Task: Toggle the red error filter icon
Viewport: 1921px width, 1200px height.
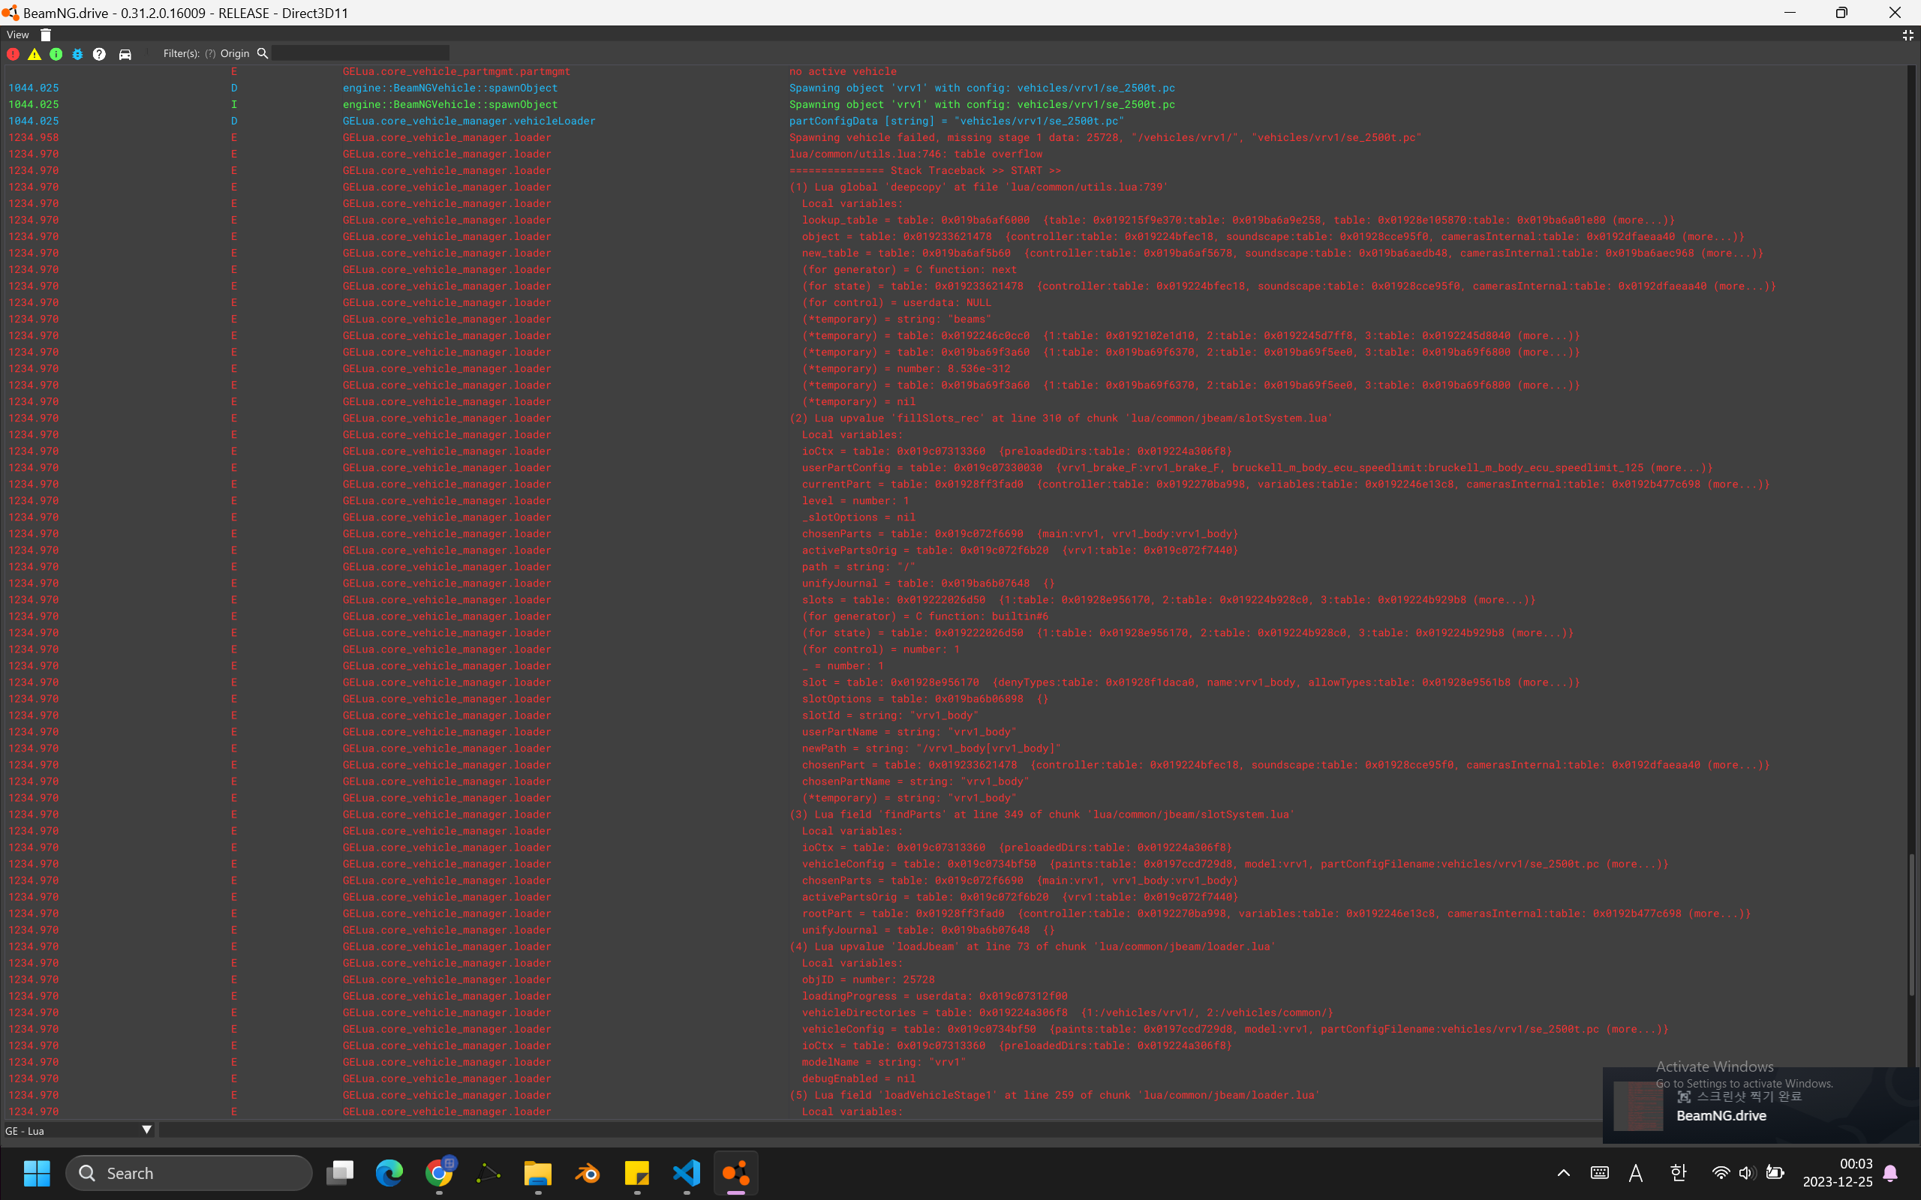Action: click(14, 54)
